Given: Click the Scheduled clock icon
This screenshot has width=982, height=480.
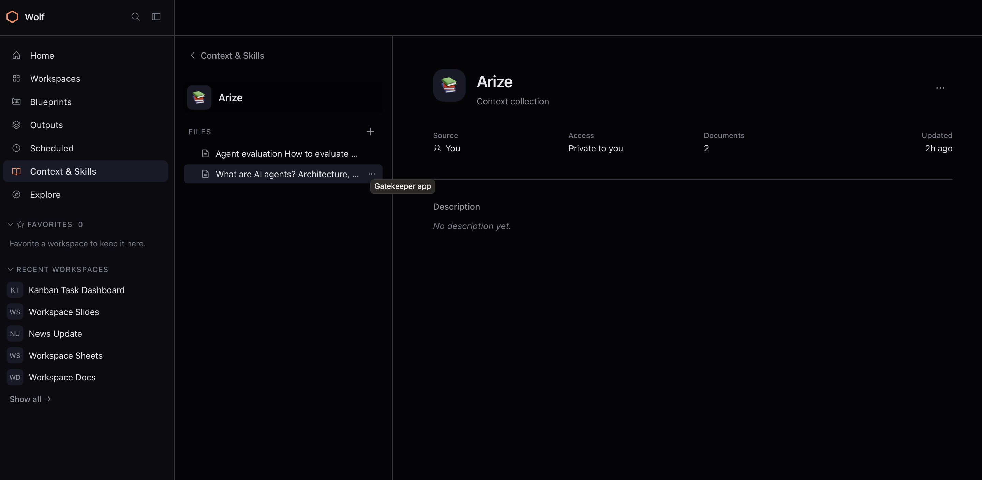Looking at the screenshot, I should pyautogui.click(x=16, y=148).
